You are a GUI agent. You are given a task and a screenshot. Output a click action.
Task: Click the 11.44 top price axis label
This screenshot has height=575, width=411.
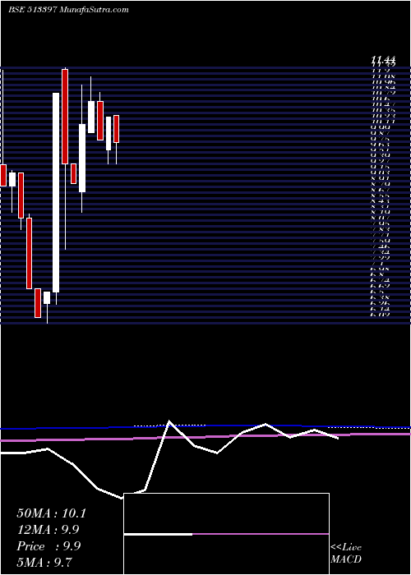tap(383, 58)
